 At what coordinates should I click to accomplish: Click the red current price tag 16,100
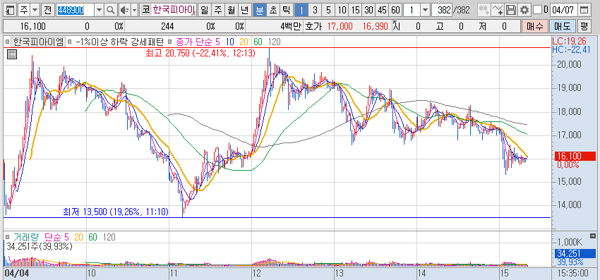pyautogui.click(x=576, y=156)
